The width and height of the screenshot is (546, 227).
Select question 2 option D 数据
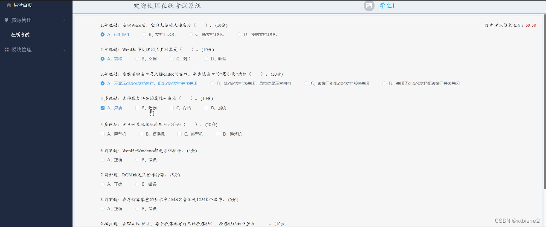[x=215, y=59]
